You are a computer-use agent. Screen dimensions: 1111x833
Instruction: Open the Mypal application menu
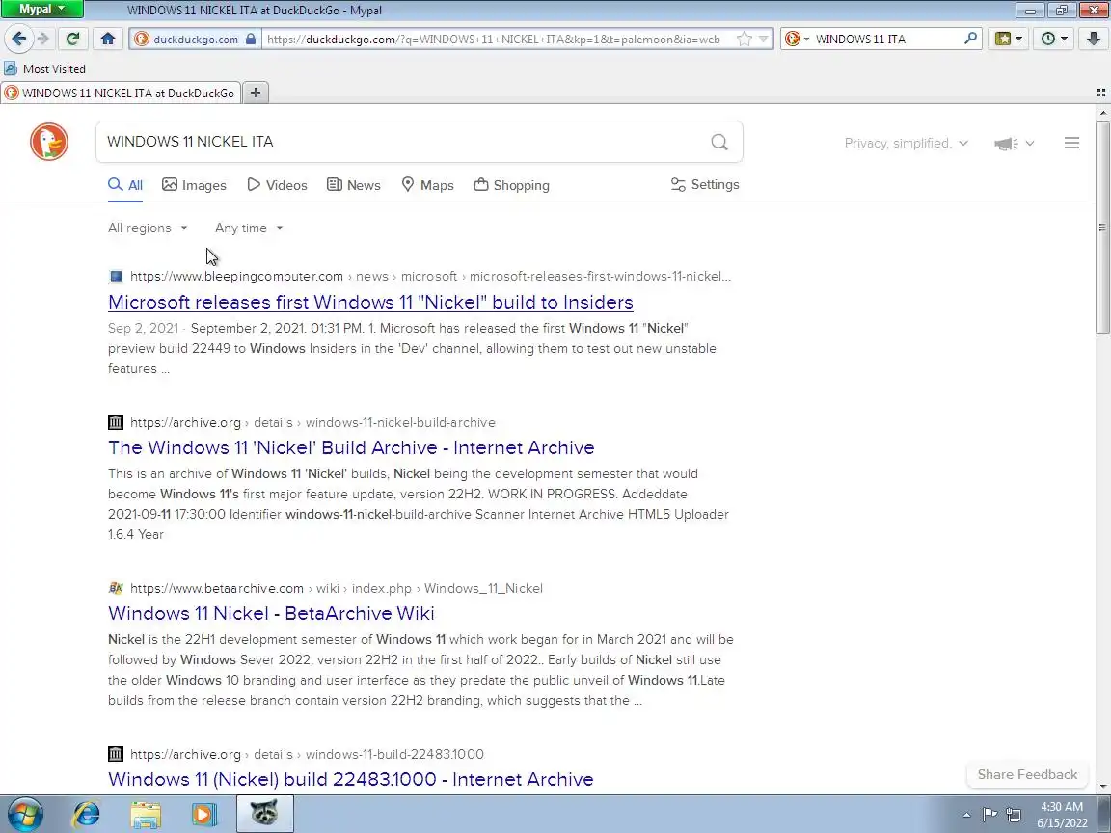(41, 10)
